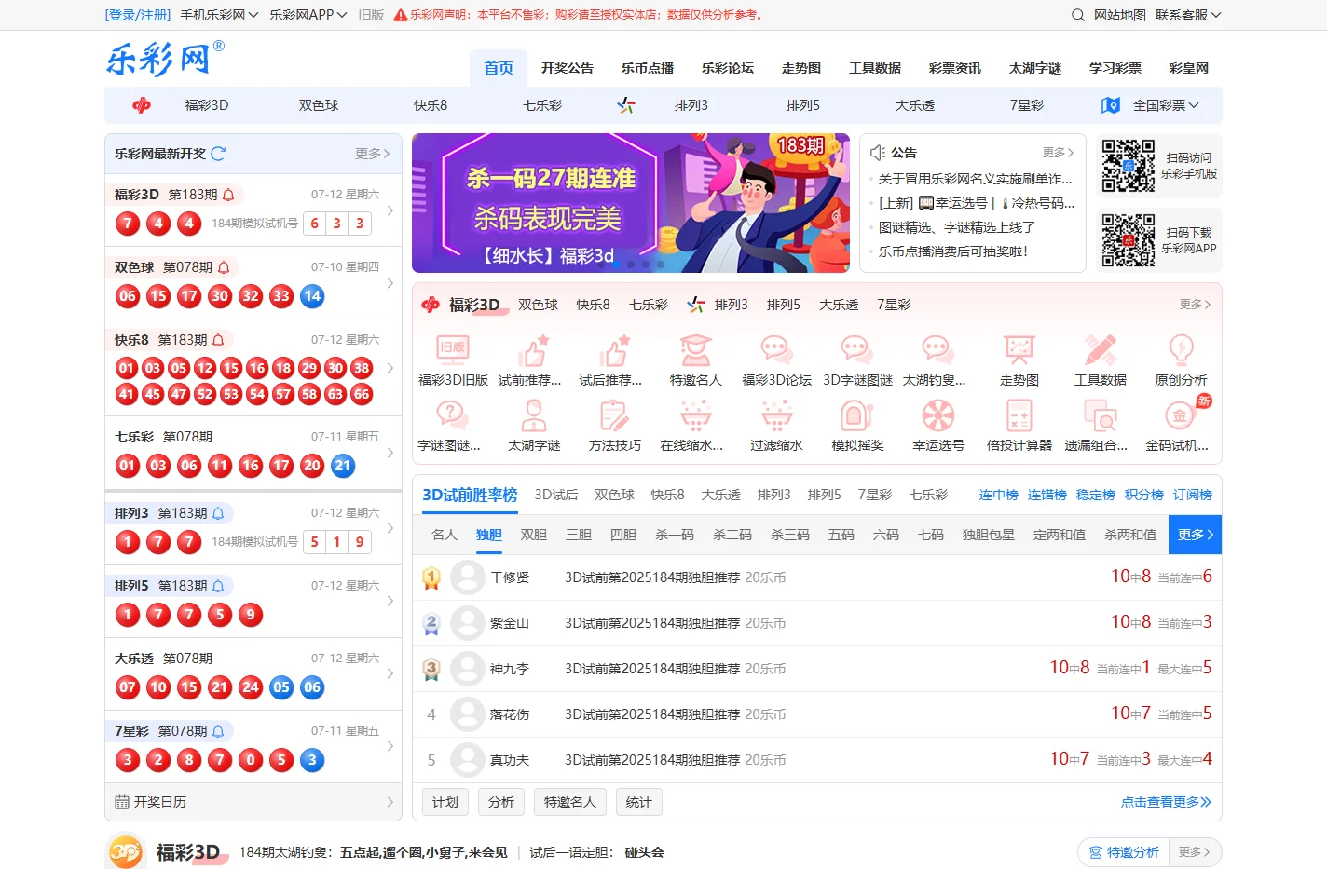Click the 乐彩网 logo
Viewport: 1327px width, 869px height.
point(165,59)
